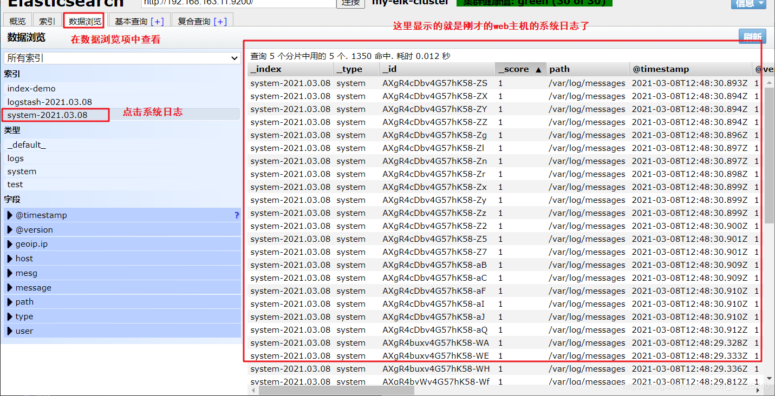Viewport: 775px width, 396px height.
Task: Click the scroll-down arrow of results scrollbar
Action: (x=769, y=379)
